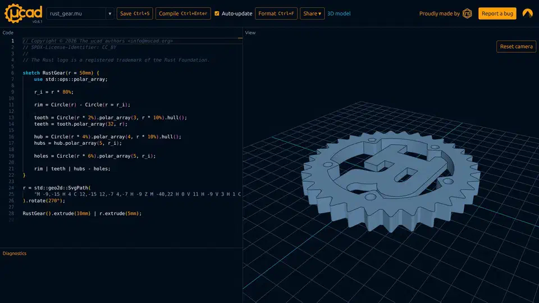Click line number 1 in the gutter
This screenshot has height=303, width=539.
[x=13, y=41]
